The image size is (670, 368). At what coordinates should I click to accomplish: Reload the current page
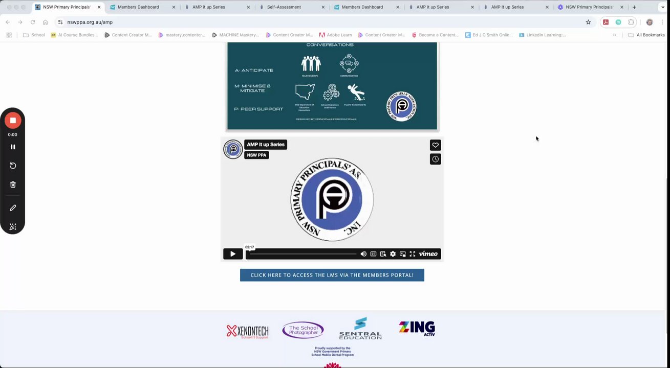pyautogui.click(x=33, y=22)
